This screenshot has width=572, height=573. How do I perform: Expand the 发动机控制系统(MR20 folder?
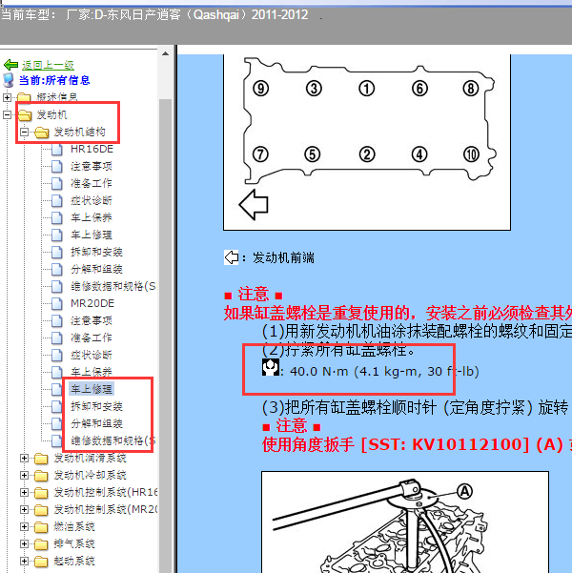click(24, 509)
